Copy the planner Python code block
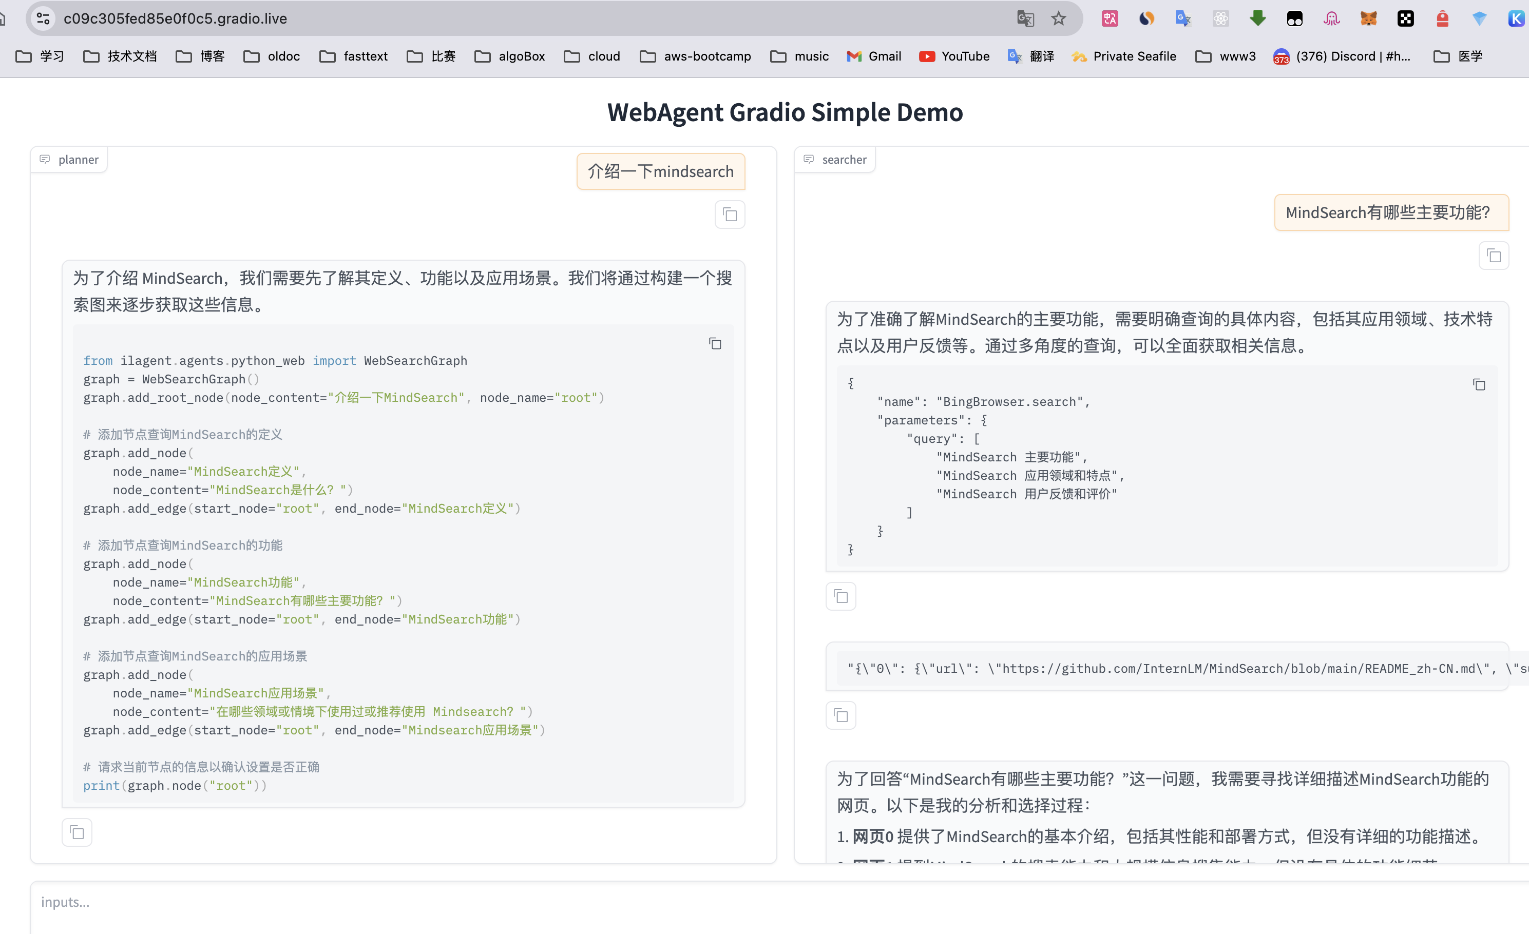1529x934 pixels. 715,344
